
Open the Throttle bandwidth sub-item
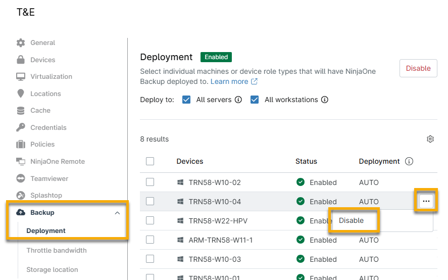tap(57, 250)
